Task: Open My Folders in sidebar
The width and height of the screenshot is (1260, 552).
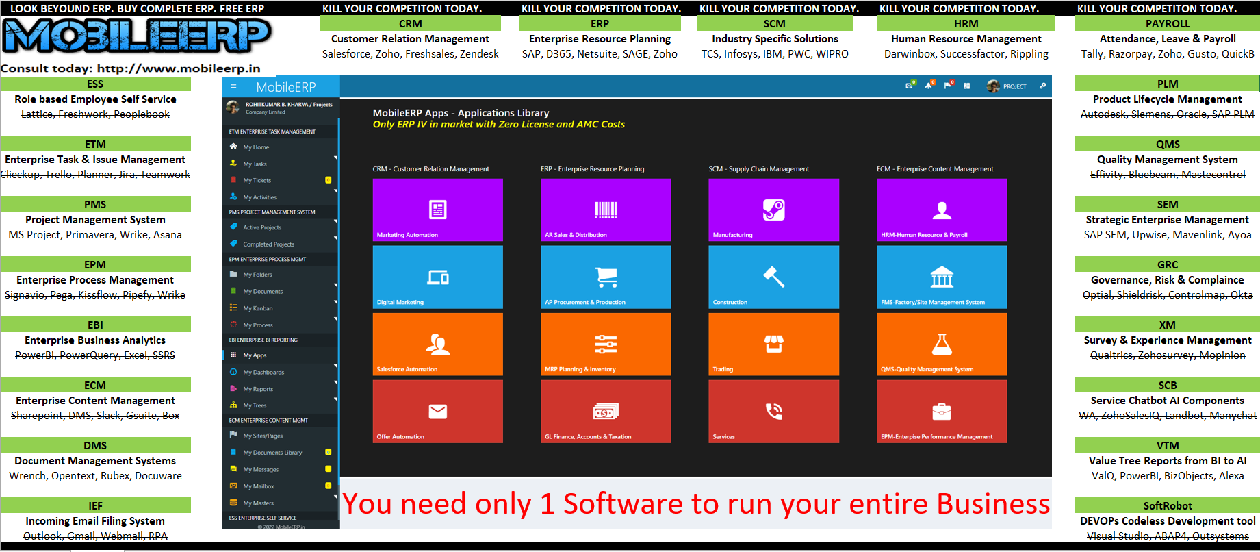Action: (281, 275)
